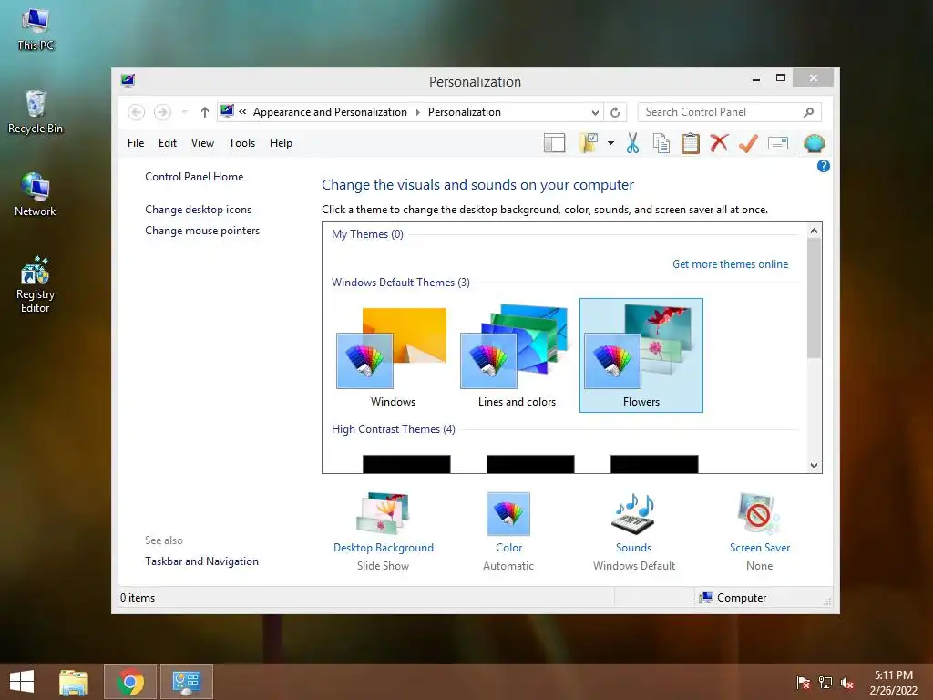Open the recent locations dropdown arrow
The image size is (933, 700).
pos(184,112)
